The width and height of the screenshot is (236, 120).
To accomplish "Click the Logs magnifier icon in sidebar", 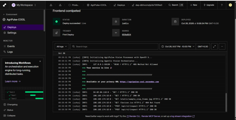I will 5,52.
